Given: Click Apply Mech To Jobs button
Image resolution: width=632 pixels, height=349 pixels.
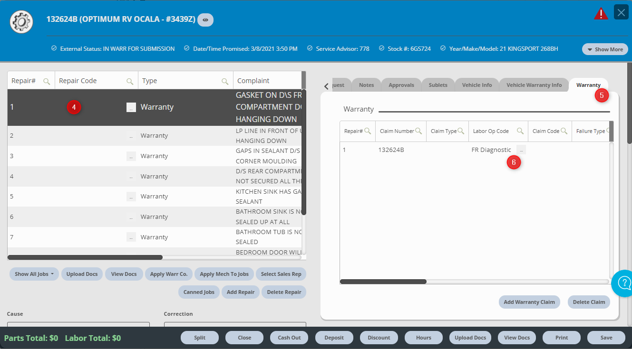Looking at the screenshot, I should (224, 274).
